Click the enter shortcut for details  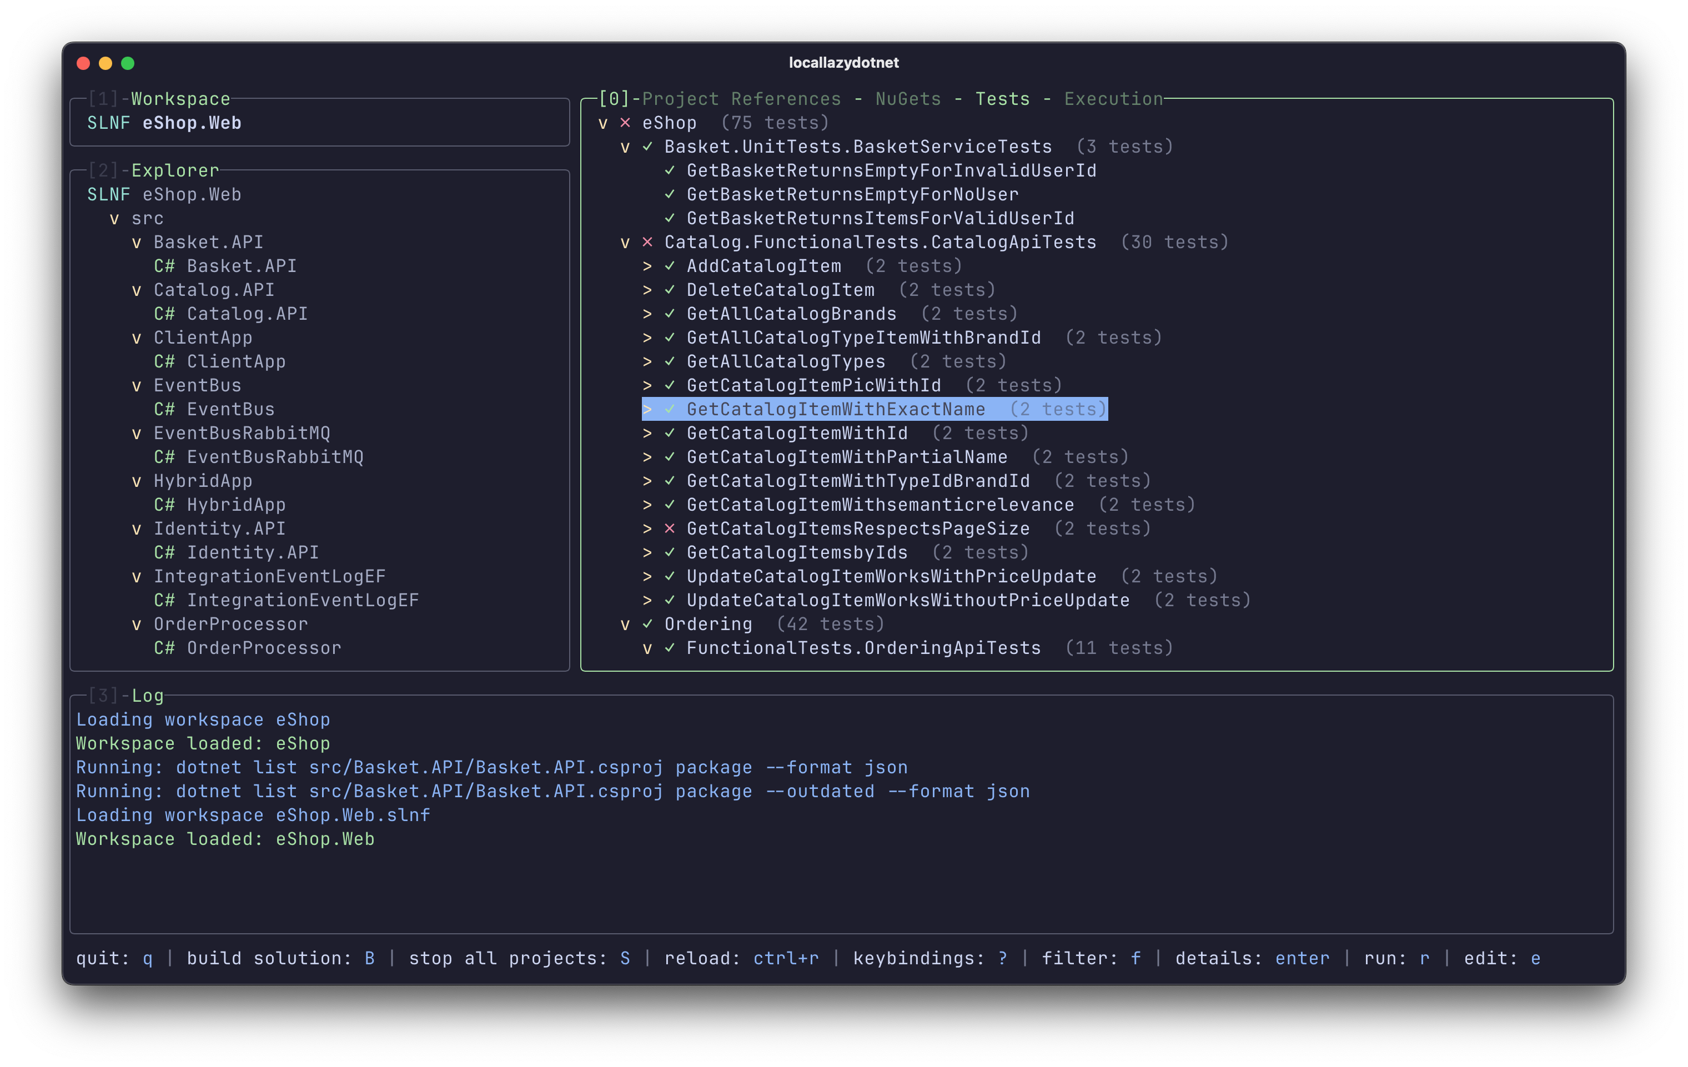tap(1301, 958)
